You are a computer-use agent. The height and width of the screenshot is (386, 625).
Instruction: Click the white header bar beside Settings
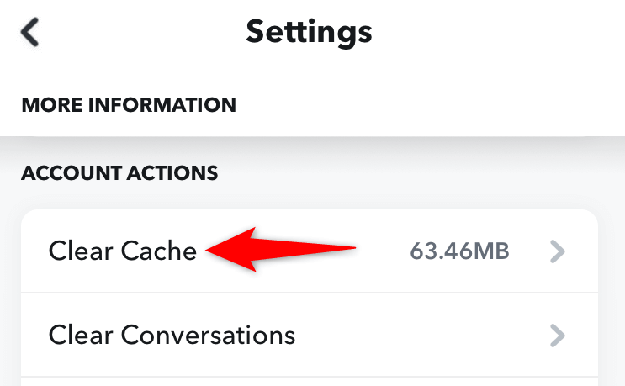pyautogui.click(x=488, y=33)
